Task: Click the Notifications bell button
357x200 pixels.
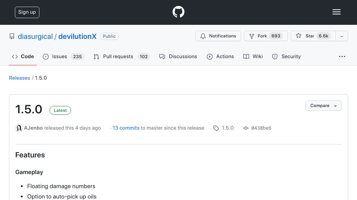Action: click(218, 36)
